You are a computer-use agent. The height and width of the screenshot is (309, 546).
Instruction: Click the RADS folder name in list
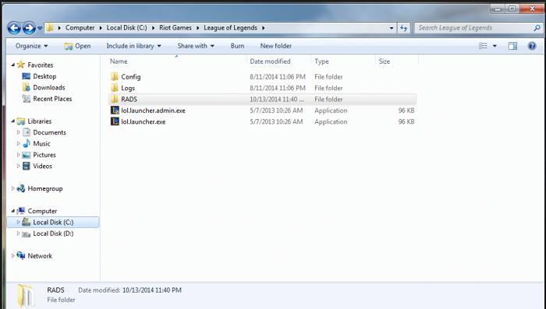pos(129,99)
